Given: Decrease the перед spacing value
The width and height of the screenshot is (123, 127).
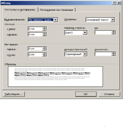Looking at the screenshot, I should pyautogui.click(x=44, y=50).
